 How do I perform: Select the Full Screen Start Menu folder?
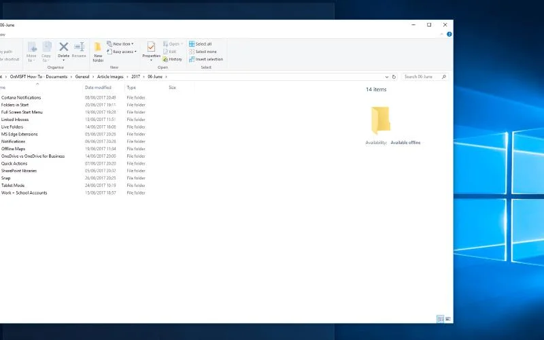[22, 112]
